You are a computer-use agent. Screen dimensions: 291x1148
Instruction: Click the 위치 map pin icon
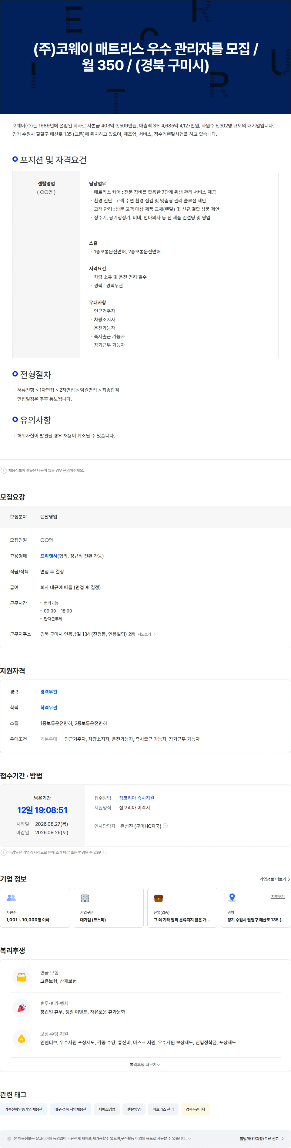point(232,897)
